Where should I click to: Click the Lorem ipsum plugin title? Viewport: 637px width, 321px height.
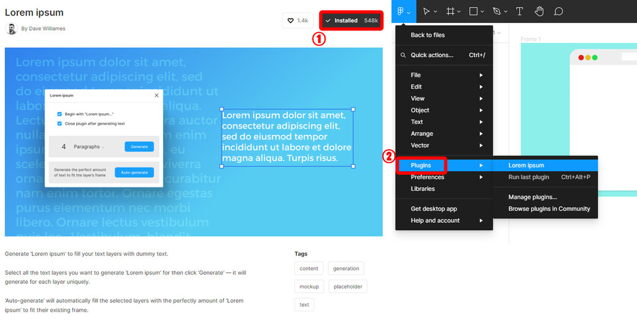pos(34,12)
